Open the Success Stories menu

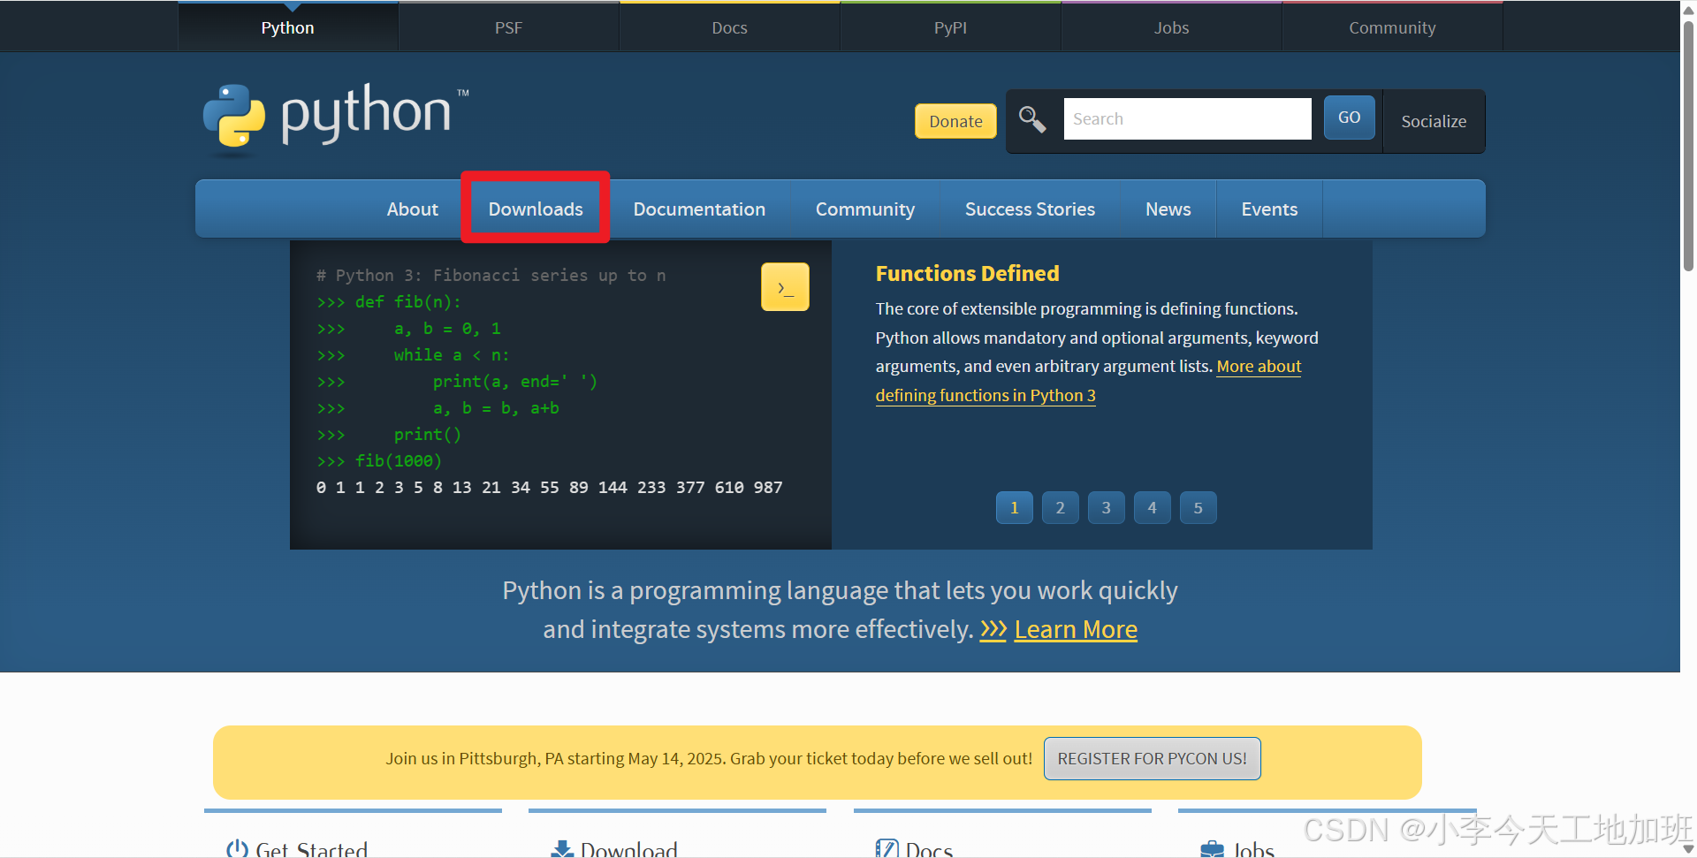[x=1030, y=209]
